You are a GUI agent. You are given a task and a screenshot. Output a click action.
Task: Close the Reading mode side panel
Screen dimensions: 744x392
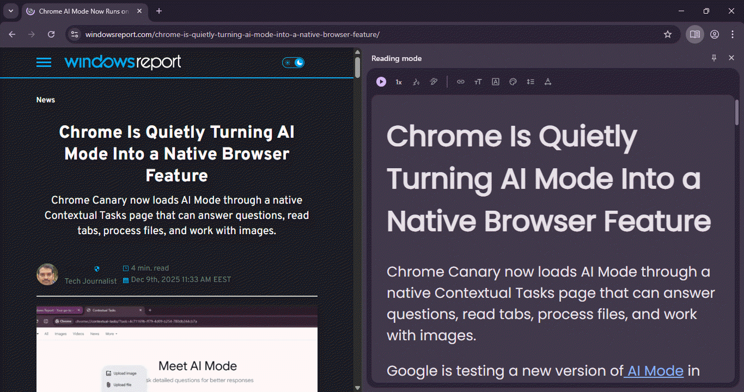(731, 58)
